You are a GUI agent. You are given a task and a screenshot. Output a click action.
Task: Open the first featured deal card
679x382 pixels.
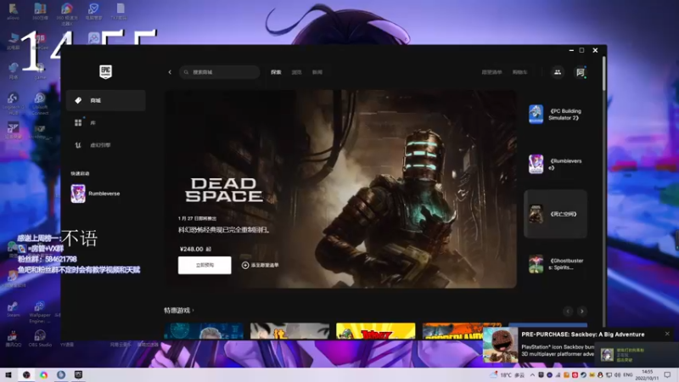tap(204, 331)
